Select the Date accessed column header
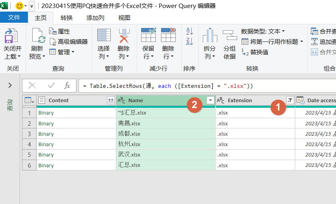 coord(316,100)
